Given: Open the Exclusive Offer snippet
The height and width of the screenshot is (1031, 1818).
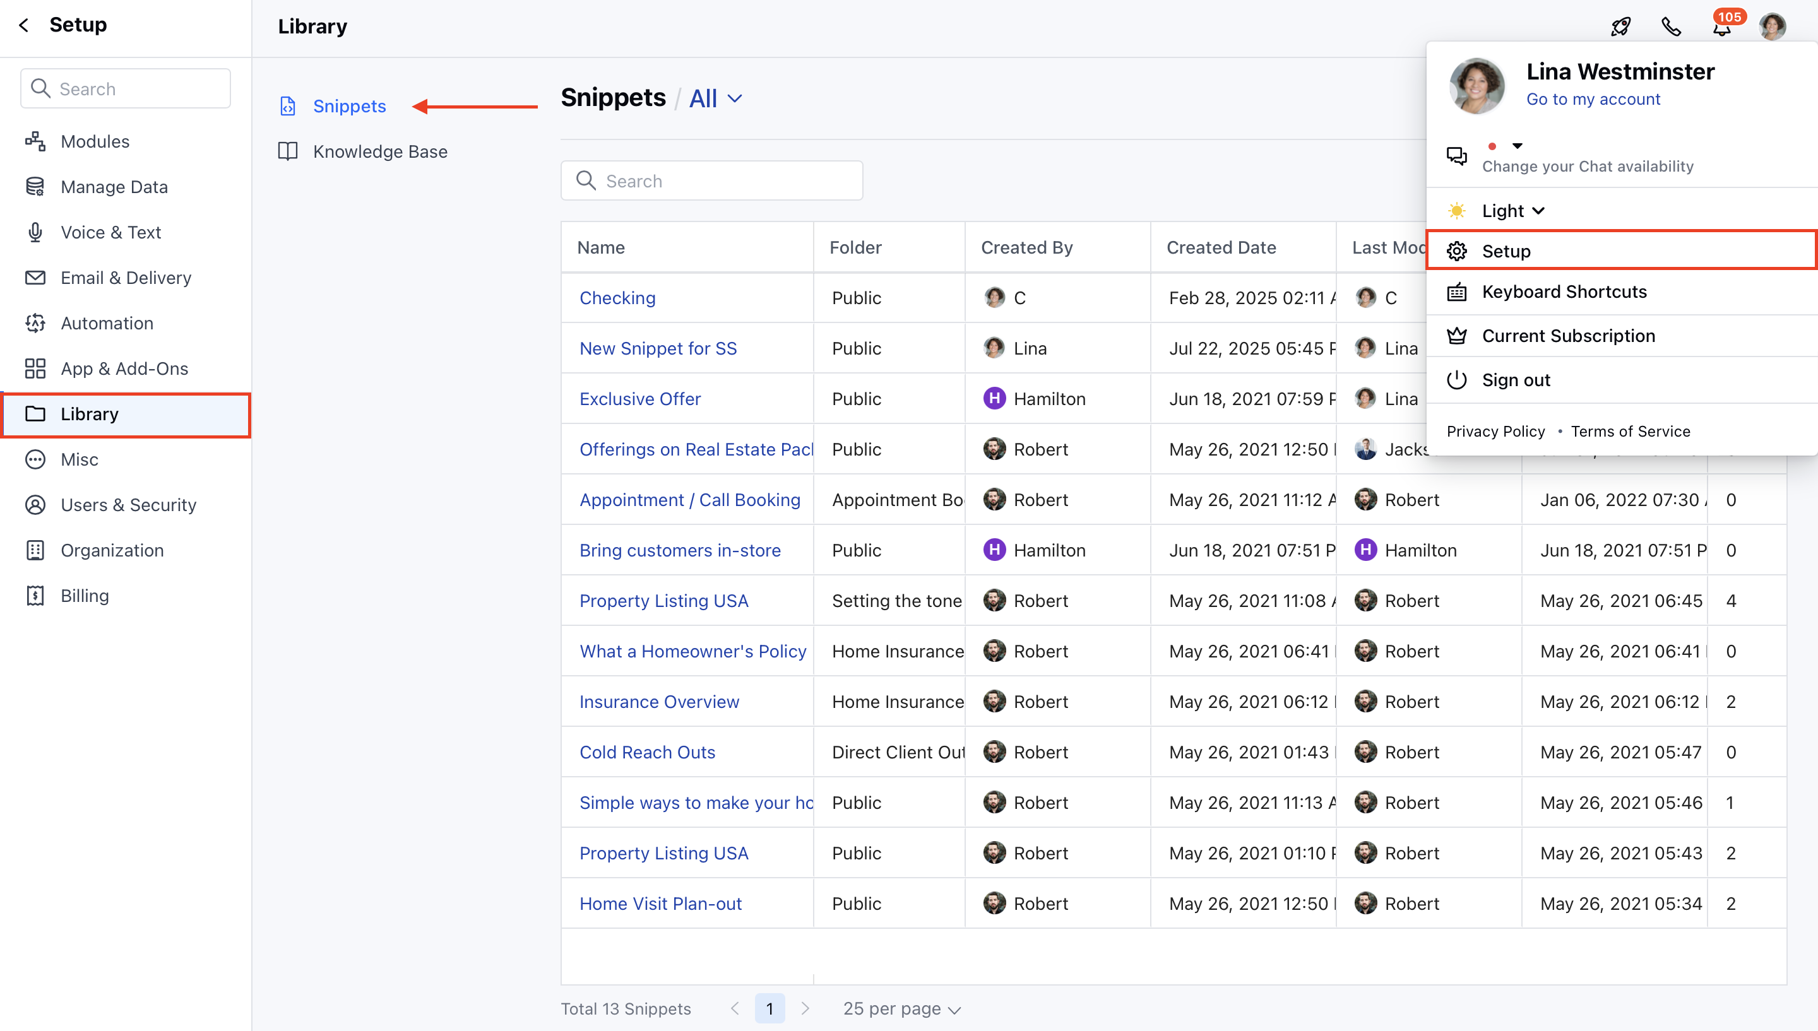Looking at the screenshot, I should click(639, 399).
